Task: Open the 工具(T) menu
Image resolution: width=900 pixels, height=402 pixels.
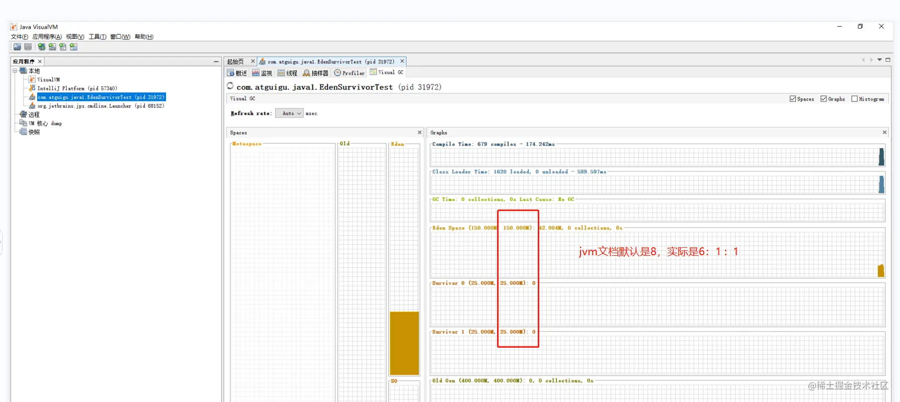Action: 97,37
